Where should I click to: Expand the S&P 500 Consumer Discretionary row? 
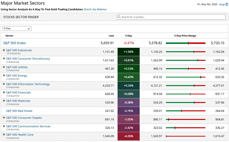(4, 58)
